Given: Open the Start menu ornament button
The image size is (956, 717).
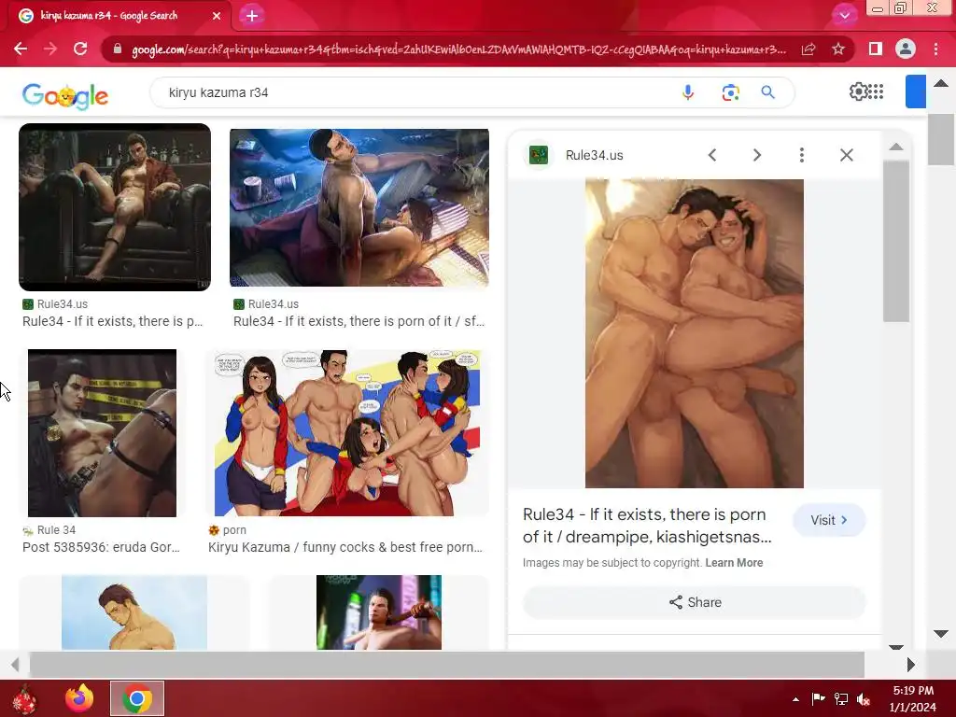Looking at the screenshot, I should coord(25,699).
